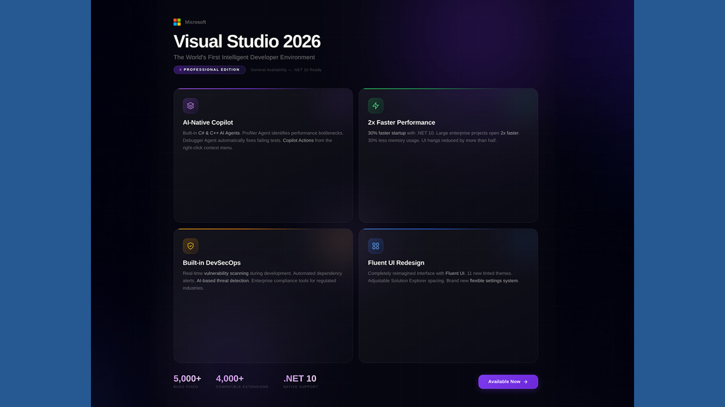725x407 pixels.
Task: Click the Fluent UI highlighted text link
Action: click(455, 272)
